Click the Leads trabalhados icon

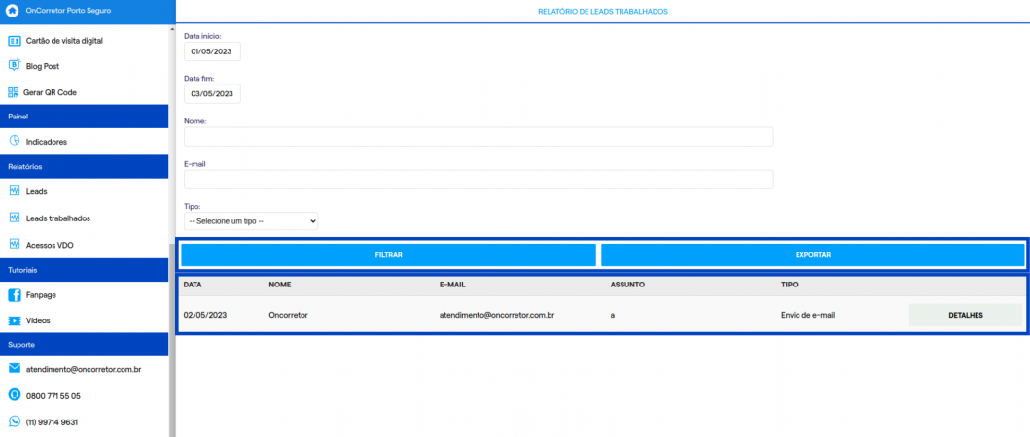click(14, 218)
